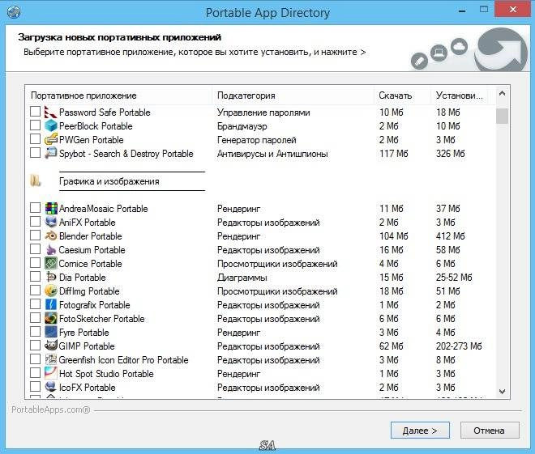Maximize the Portable App Directory window

click(484, 10)
